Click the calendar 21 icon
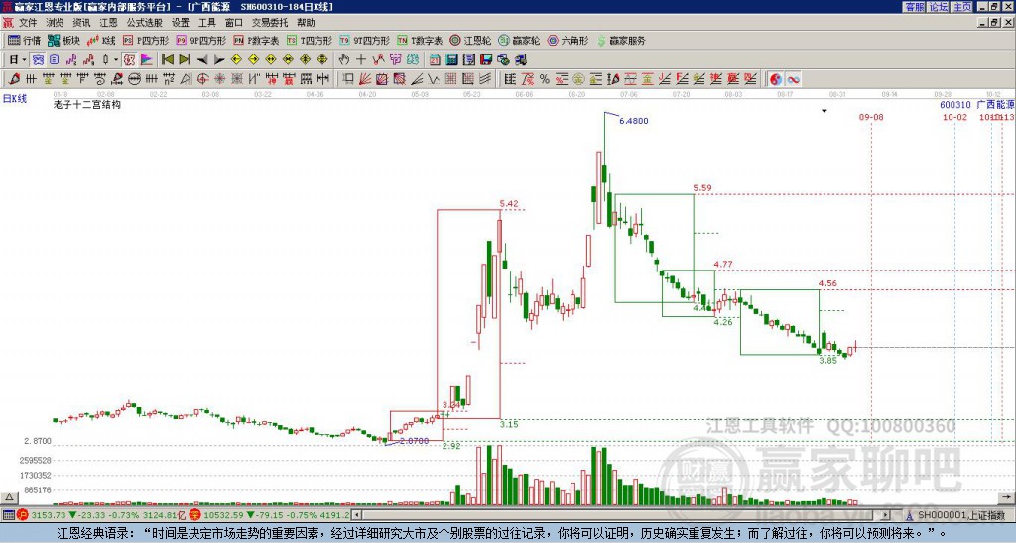The image size is (1016, 543). coord(435,60)
